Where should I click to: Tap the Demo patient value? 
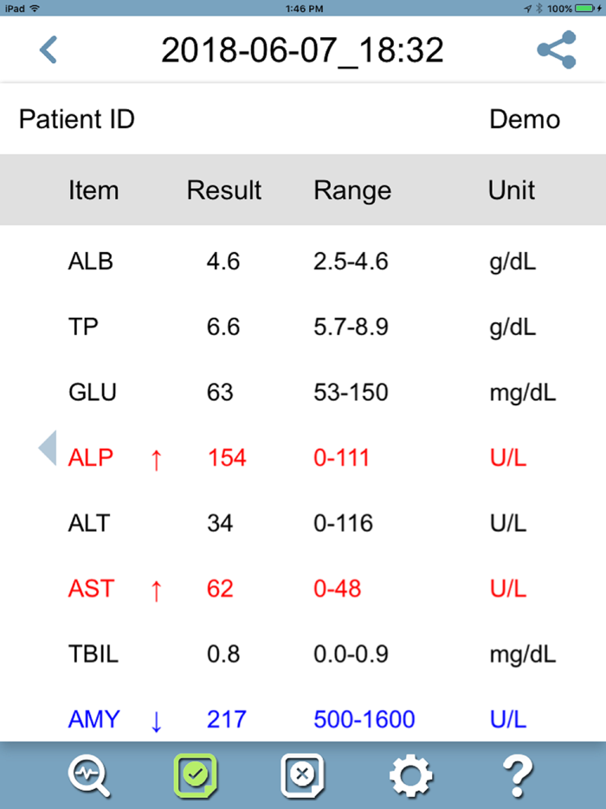(x=525, y=119)
